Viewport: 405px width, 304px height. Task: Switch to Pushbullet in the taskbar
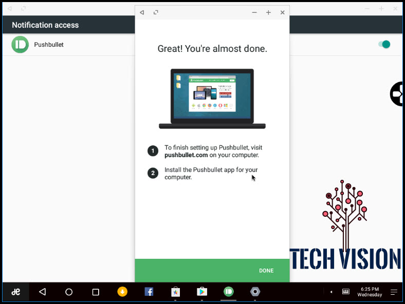click(x=229, y=292)
